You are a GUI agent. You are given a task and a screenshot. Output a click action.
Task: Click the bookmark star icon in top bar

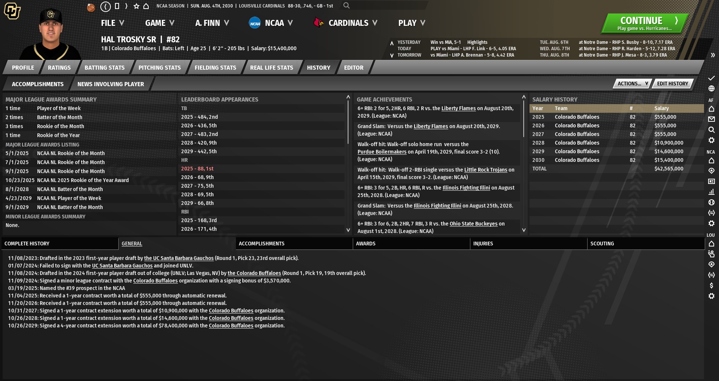pos(136,6)
